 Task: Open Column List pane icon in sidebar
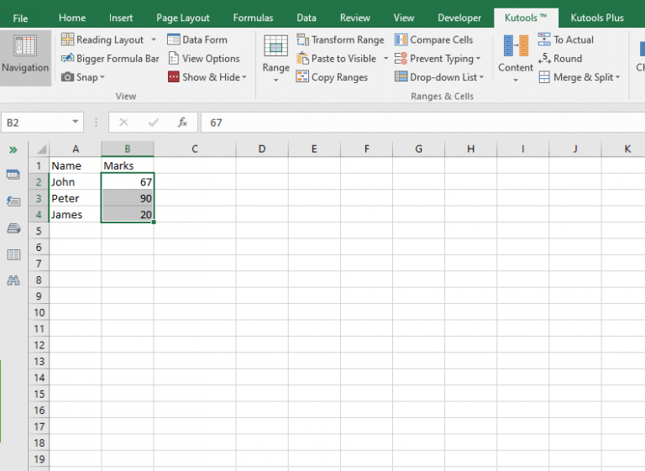coord(13,254)
